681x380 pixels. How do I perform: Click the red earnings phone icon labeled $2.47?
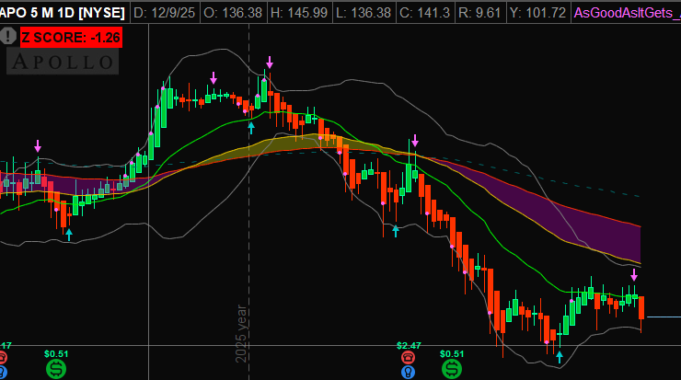click(x=408, y=356)
